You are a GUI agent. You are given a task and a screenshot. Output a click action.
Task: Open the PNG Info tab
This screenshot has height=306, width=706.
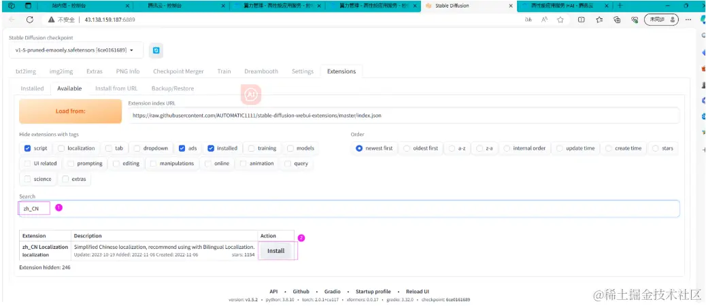pyautogui.click(x=128, y=71)
